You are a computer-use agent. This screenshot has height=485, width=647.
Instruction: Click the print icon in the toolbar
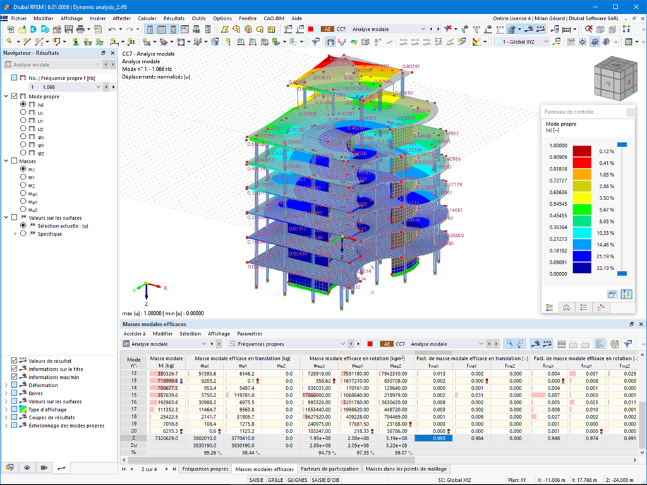click(x=80, y=29)
